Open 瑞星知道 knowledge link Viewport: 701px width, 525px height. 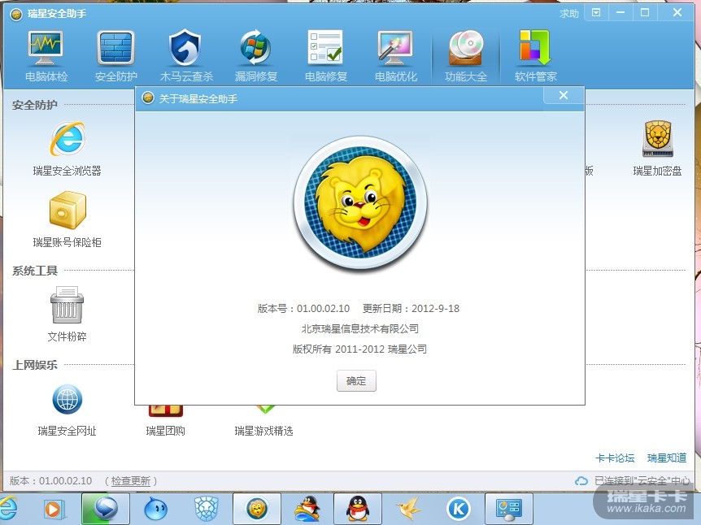click(667, 458)
